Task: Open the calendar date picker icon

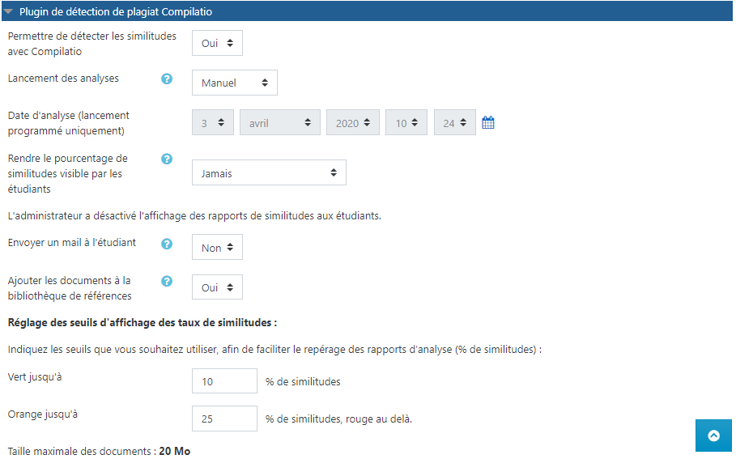Action: point(488,123)
